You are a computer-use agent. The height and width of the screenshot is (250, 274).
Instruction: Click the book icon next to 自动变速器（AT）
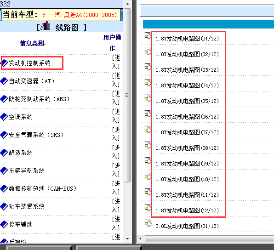[4, 81]
